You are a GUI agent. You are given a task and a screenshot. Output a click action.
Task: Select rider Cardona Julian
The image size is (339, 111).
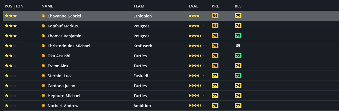click(x=61, y=86)
